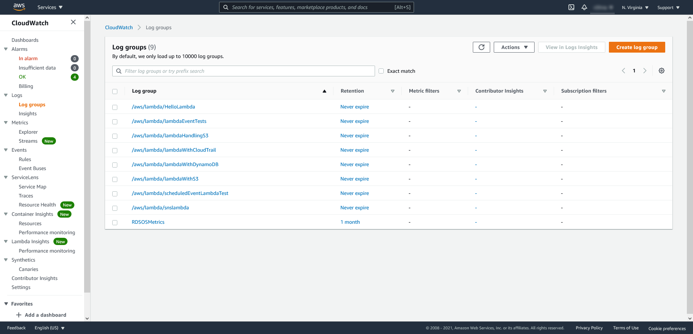Click the Feedback link in footer
The width and height of the screenshot is (693, 334).
(16, 328)
